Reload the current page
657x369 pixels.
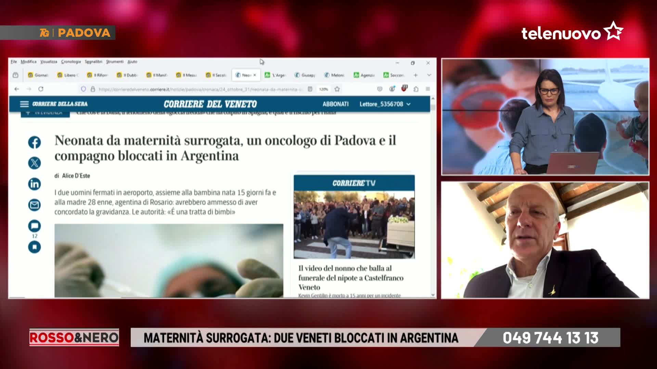(41, 89)
